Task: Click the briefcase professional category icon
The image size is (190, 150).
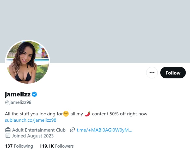Action: (x=8, y=130)
